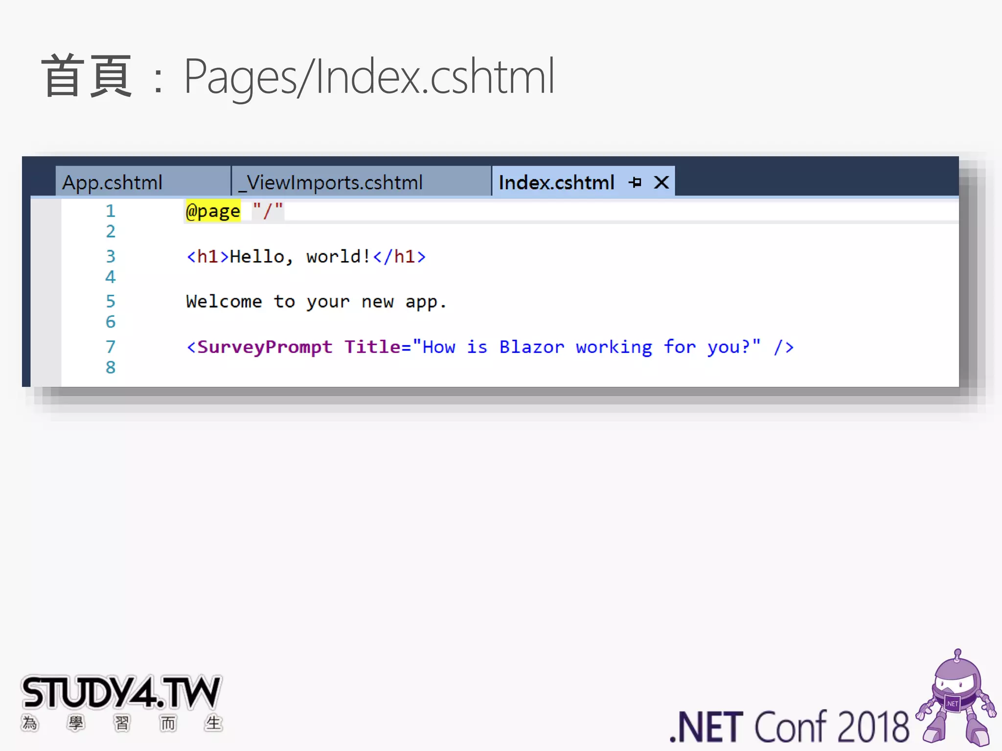Click the "How is Blazor working for you?" string
Screen dimensions: 1002x751
coord(587,347)
